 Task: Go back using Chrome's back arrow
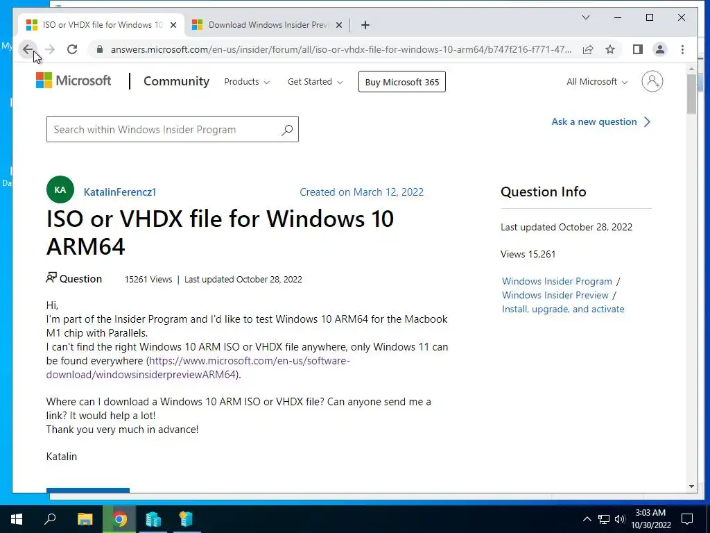[x=28, y=49]
